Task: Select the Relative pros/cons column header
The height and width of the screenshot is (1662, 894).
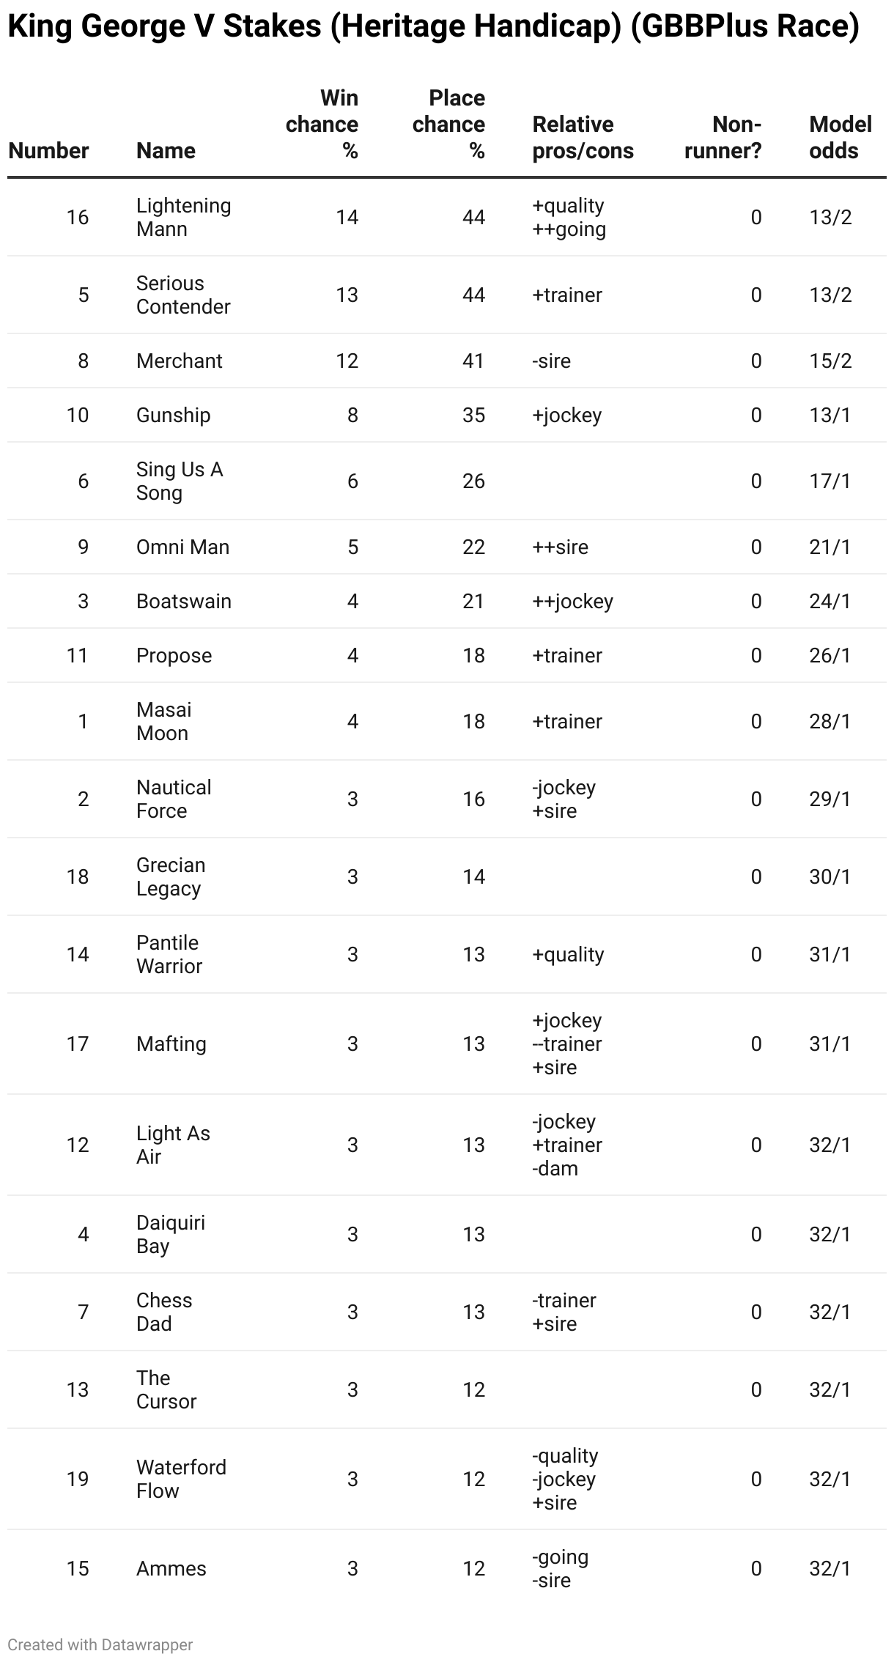Action: point(583,137)
